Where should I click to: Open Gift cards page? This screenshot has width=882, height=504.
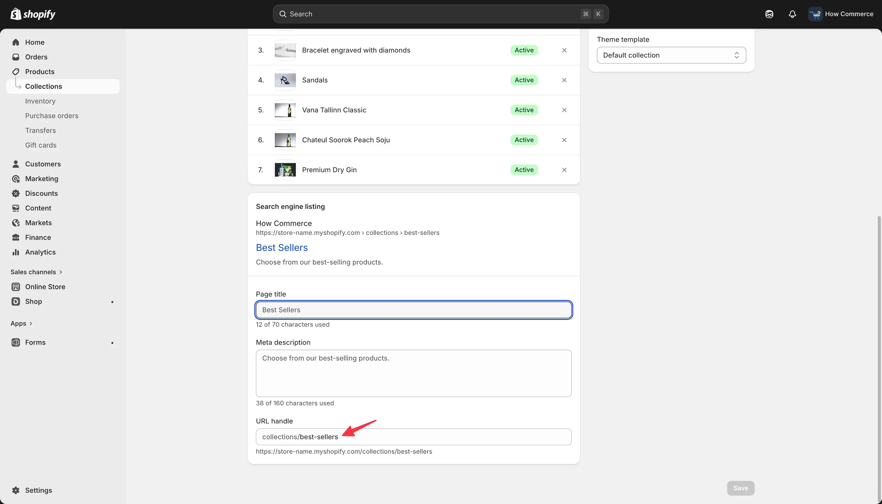click(x=40, y=145)
